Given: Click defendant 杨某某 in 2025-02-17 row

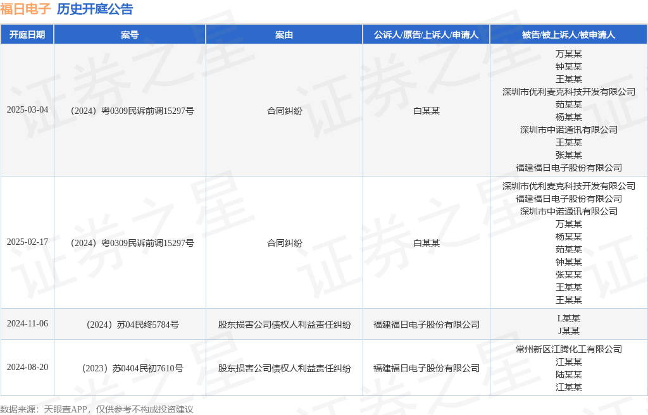Looking at the screenshot, I should 569,237.
